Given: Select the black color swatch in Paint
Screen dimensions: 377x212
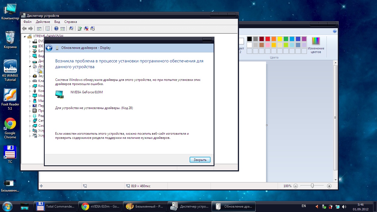Looking at the screenshot, I should click(x=249, y=39).
